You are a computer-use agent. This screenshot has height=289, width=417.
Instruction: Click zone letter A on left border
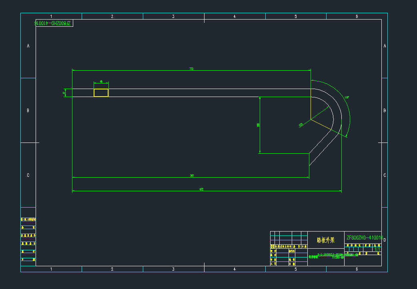point(28,46)
